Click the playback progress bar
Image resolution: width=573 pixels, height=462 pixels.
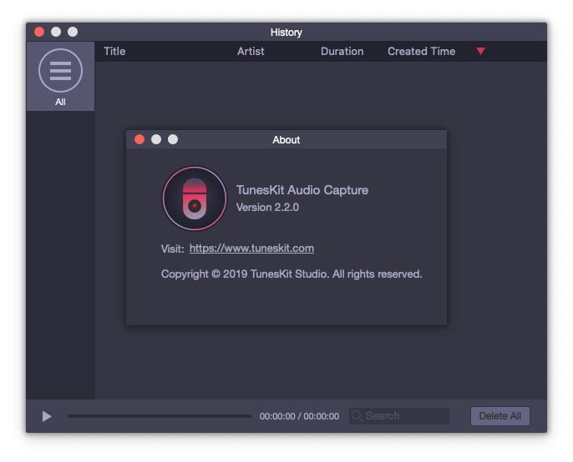click(160, 416)
